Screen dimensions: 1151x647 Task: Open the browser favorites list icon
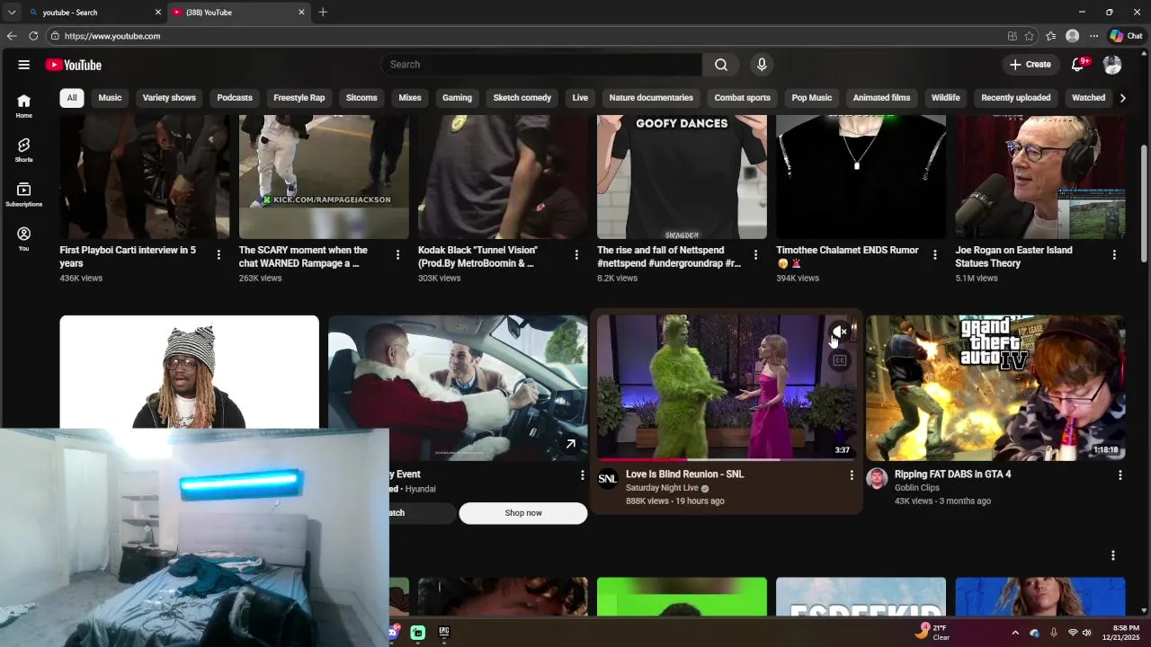[x=1051, y=36]
